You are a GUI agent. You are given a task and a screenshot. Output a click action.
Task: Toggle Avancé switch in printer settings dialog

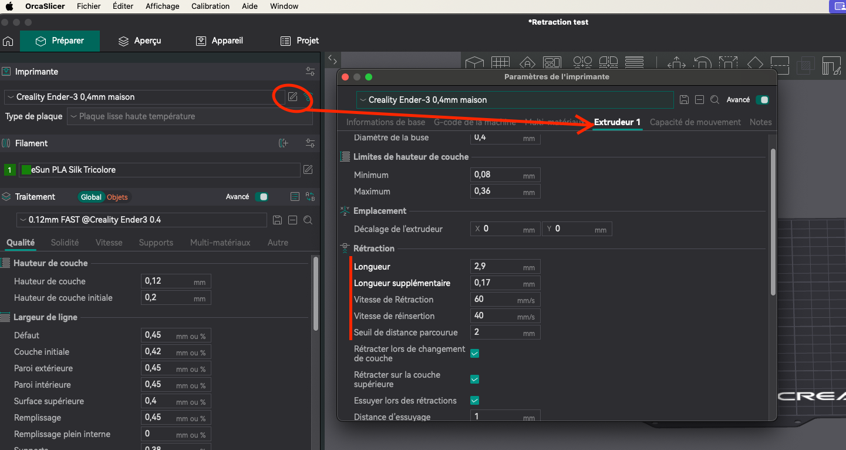pos(763,100)
